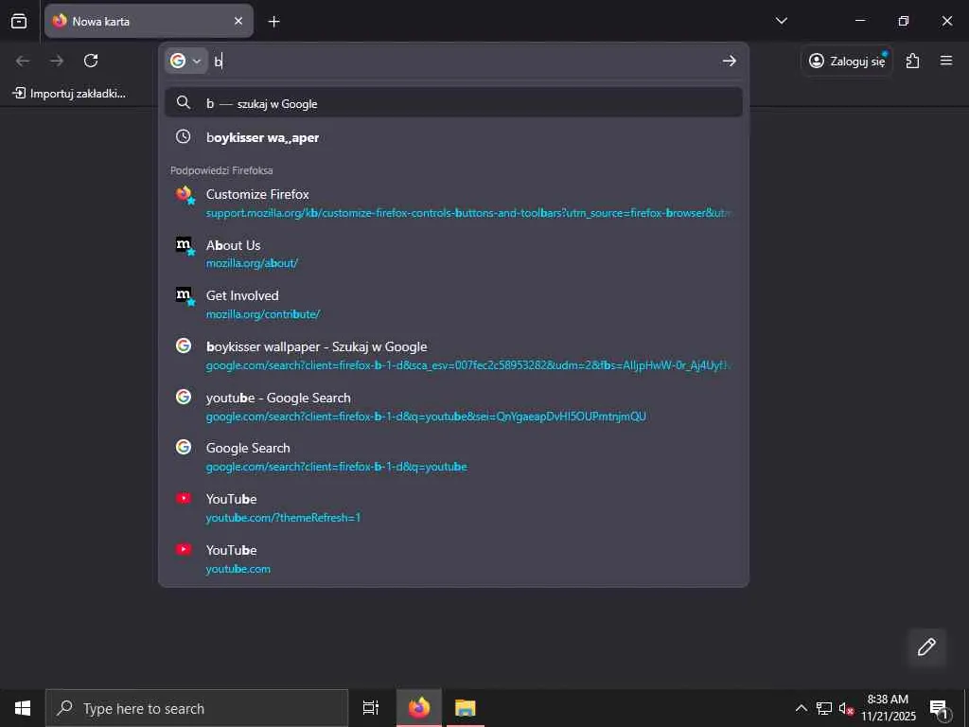Click the mozilla.org/contribute/ URL

tap(263, 314)
